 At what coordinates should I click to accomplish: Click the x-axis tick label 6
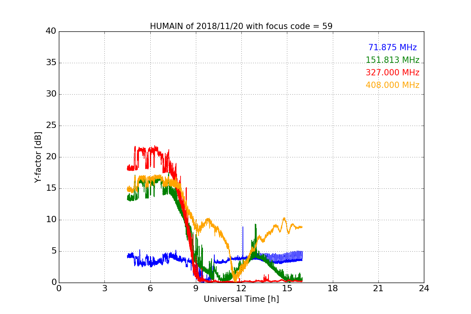(x=150, y=288)
